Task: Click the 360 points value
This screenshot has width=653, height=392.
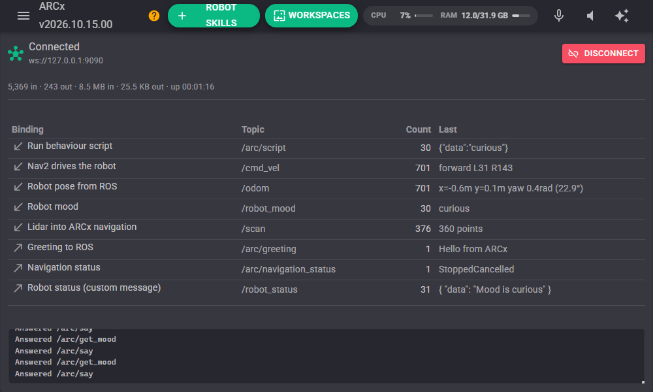Action: [460, 229]
